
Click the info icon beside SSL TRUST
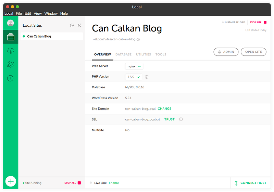[x=181, y=119]
